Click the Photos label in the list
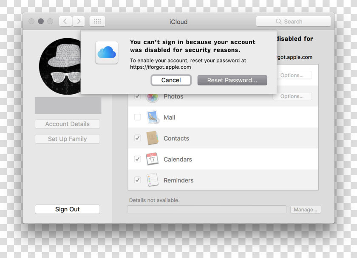 pyautogui.click(x=173, y=97)
